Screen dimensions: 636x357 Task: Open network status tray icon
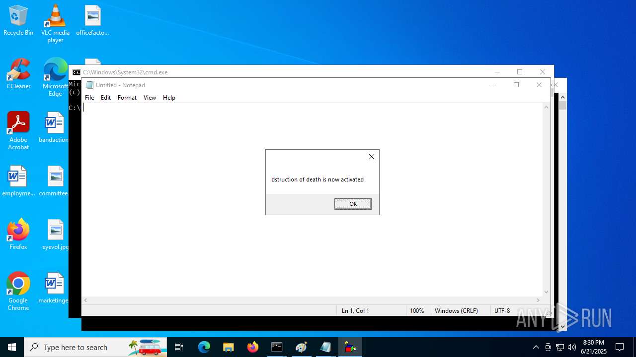(560, 347)
